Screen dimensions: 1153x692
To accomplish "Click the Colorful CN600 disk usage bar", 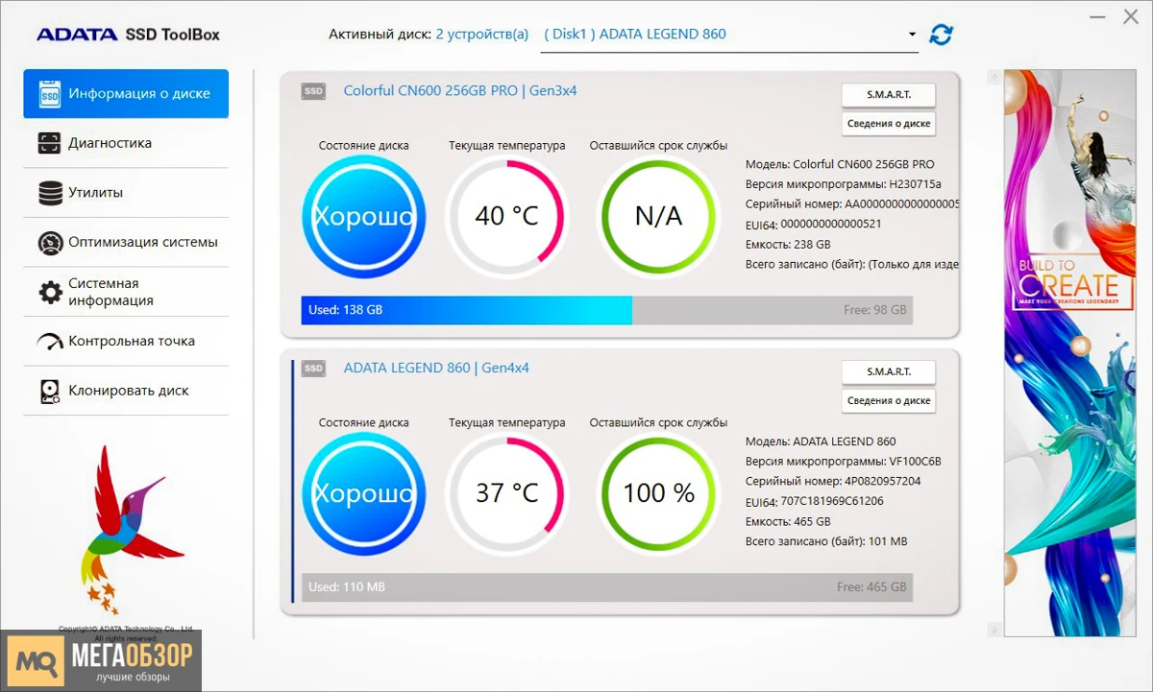I will pyautogui.click(x=607, y=310).
